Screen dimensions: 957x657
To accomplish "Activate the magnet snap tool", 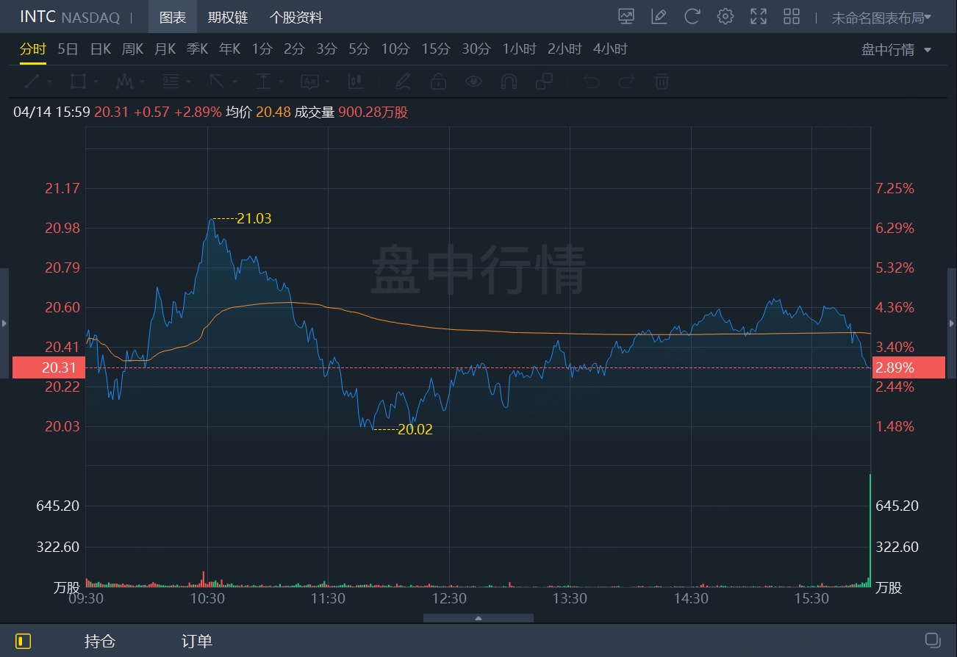I will tap(509, 82).
